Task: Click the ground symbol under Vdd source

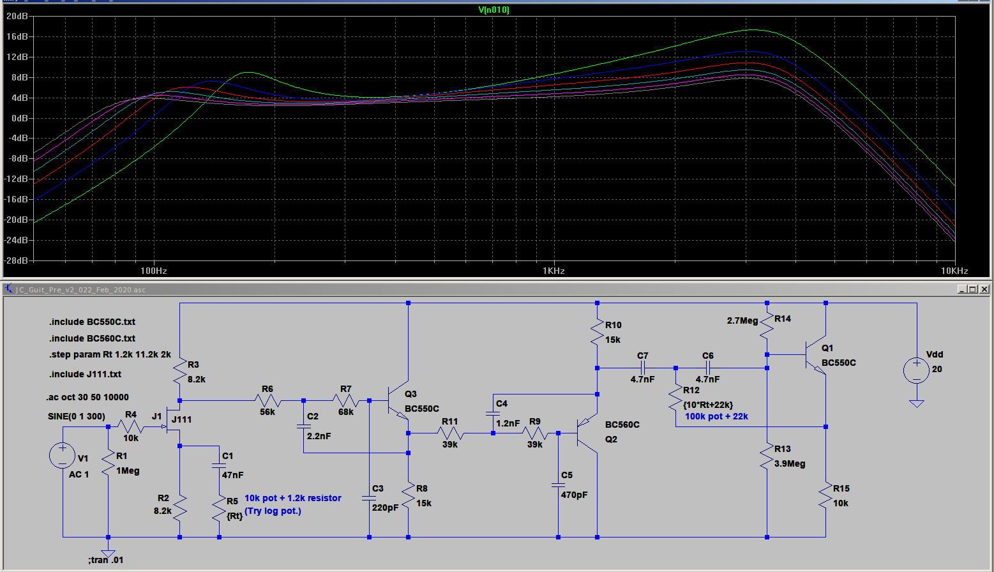Action: pos(916,403)
